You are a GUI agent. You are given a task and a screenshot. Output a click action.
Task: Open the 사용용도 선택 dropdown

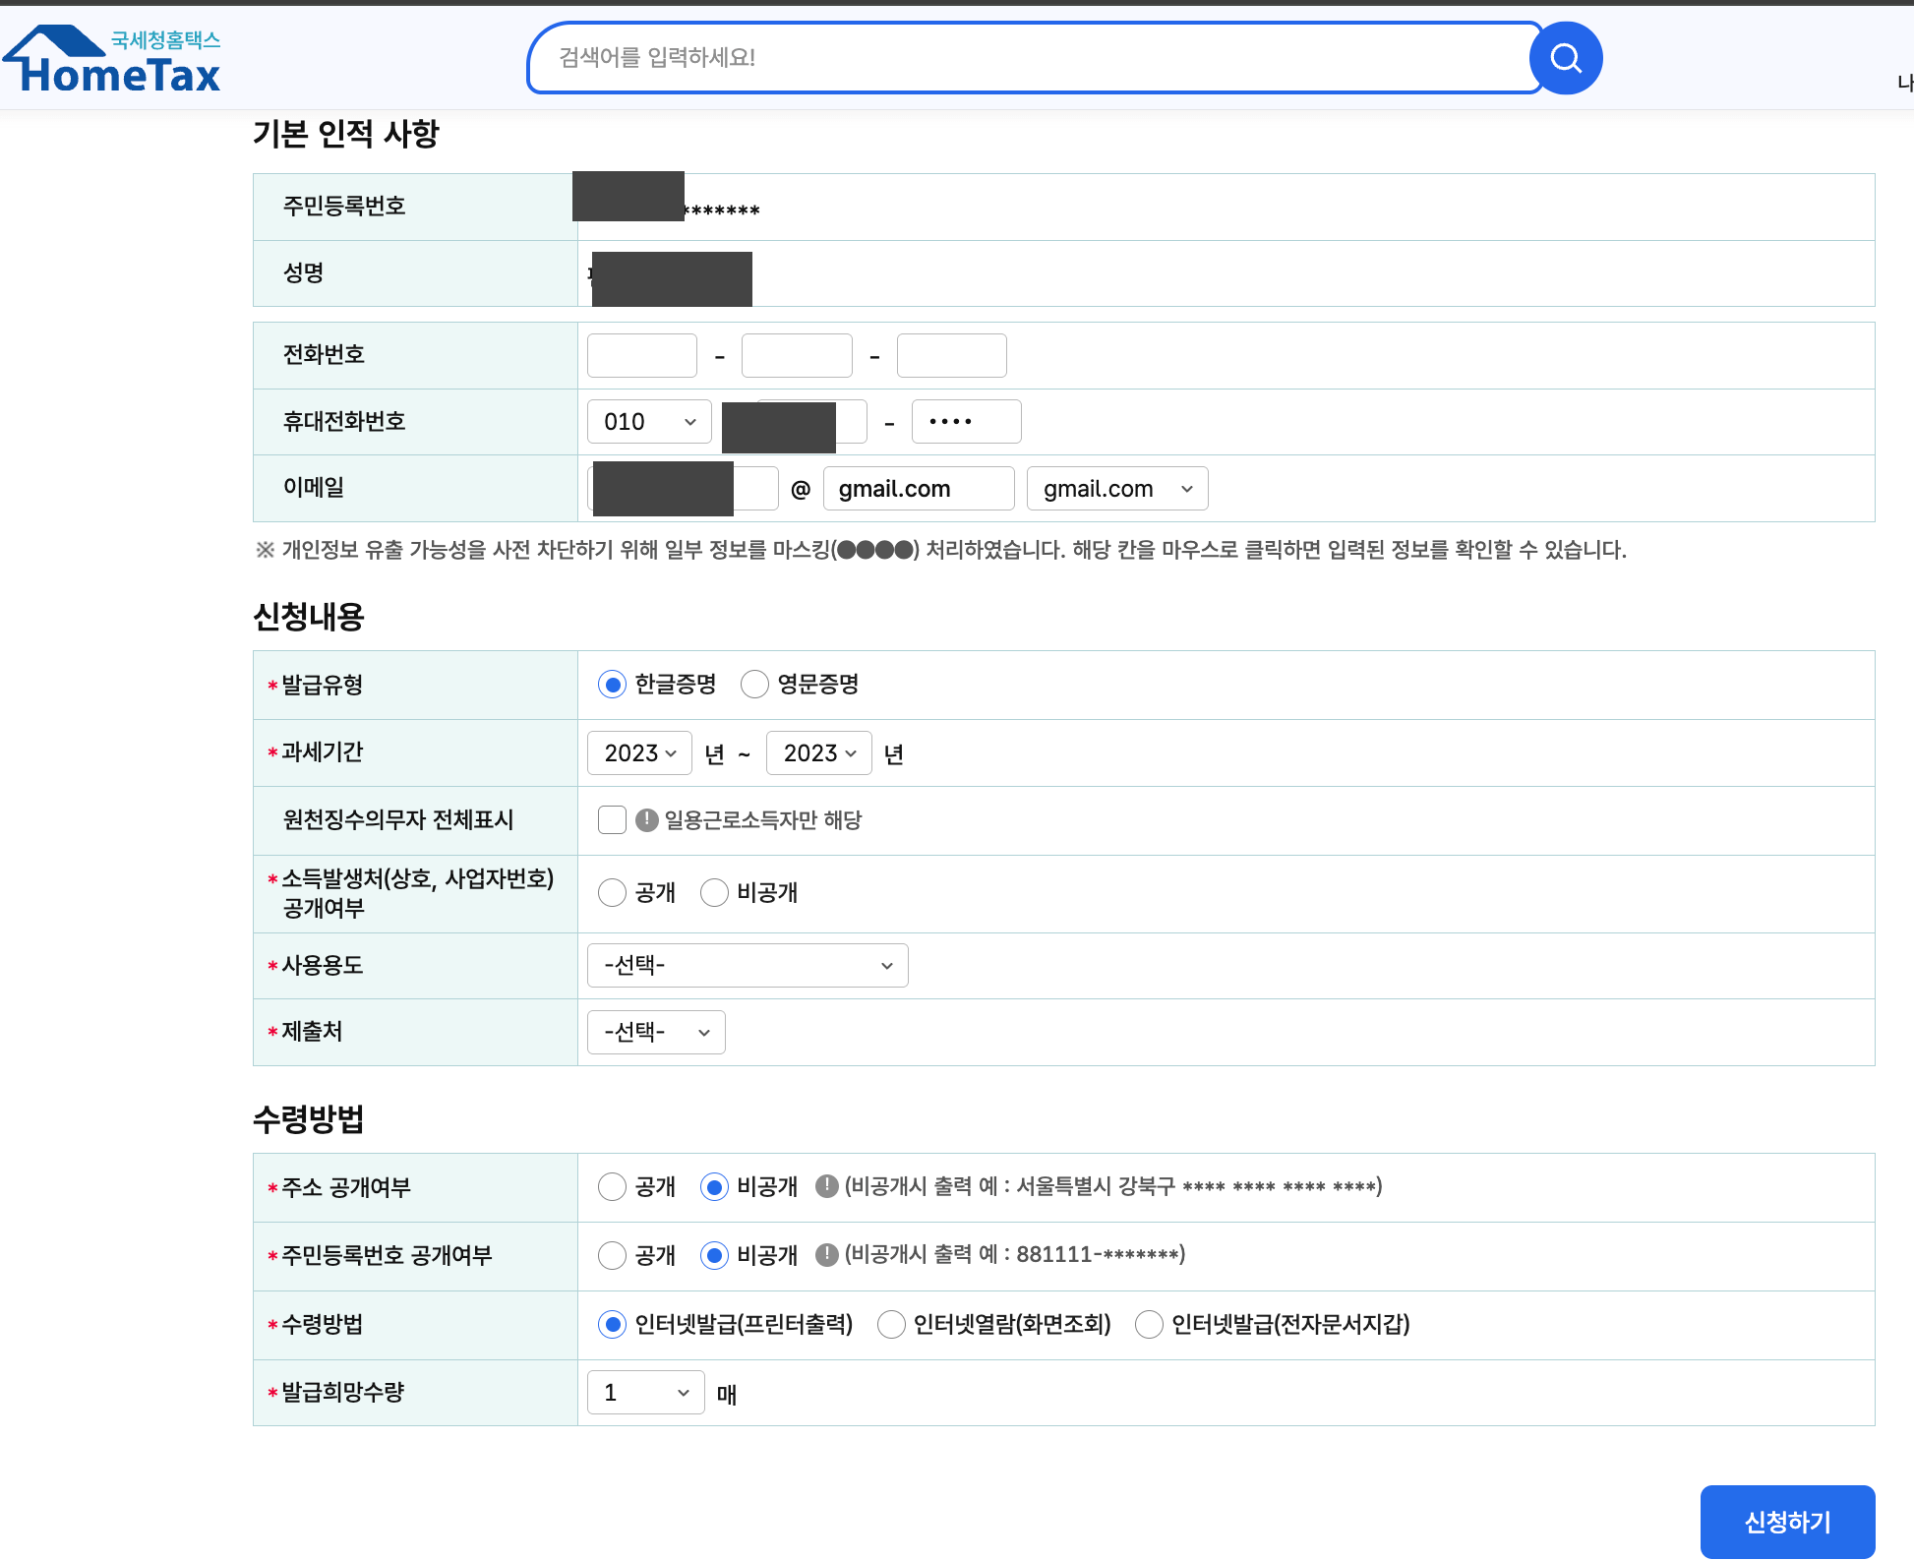coord(748,965)
